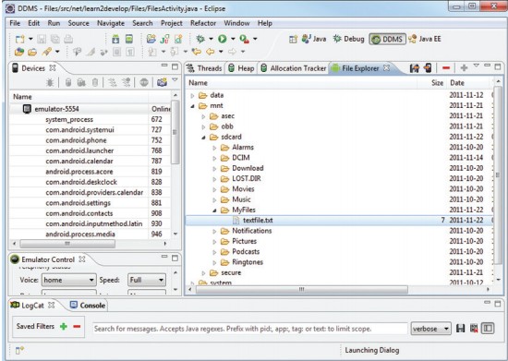Open the Speed Full dropdown
The width and height of the screenshot is (508, 361).
pyautogui.click(x=147, y=280)
